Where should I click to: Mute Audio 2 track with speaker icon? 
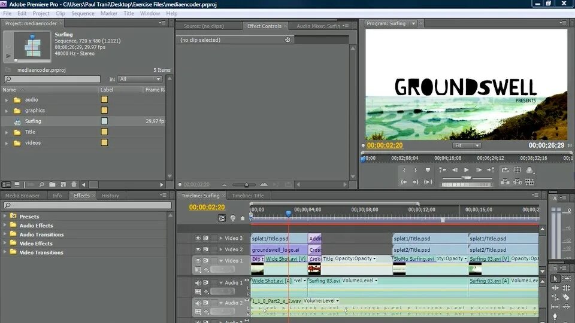(x=198, y=303)
